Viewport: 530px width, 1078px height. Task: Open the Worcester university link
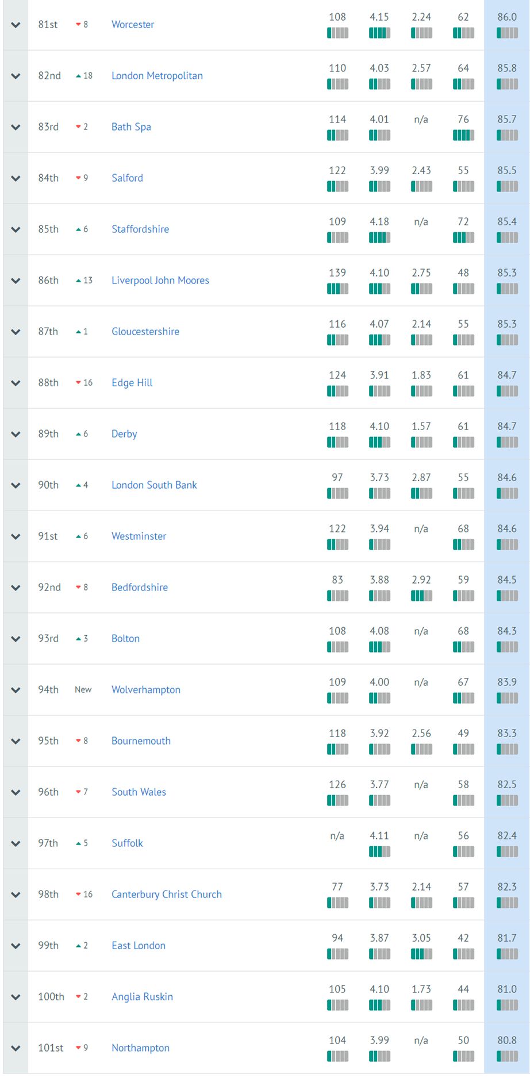pos(133,25)
